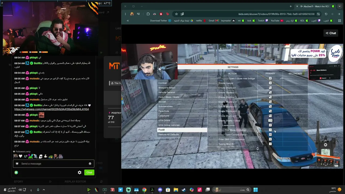The image size is (345, 194).
Task: Focus the Send a message field
Action: point(54,164)
